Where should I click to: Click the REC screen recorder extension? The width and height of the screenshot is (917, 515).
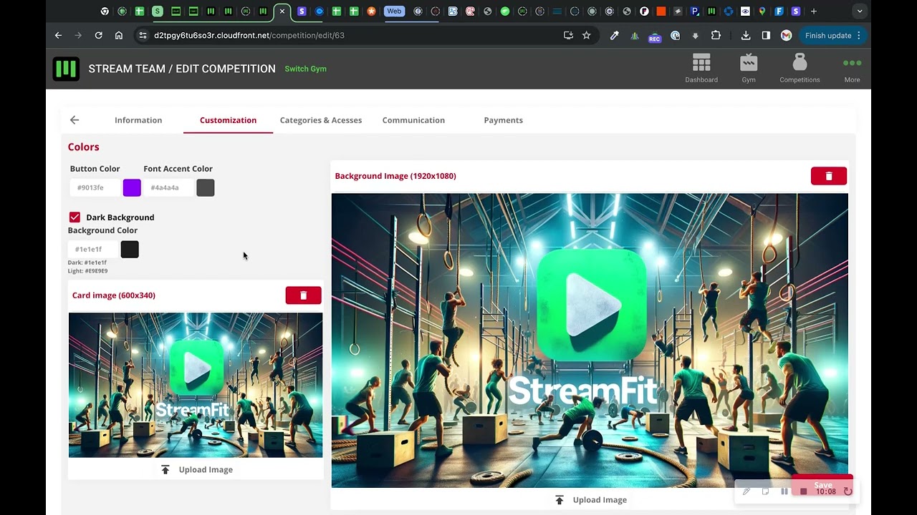tap(655, 36)
